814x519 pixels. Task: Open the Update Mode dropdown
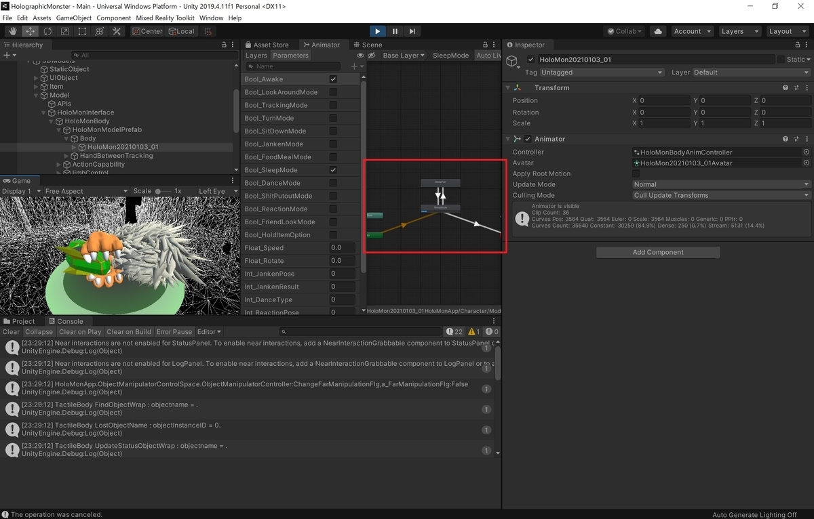tap(721, 184)
